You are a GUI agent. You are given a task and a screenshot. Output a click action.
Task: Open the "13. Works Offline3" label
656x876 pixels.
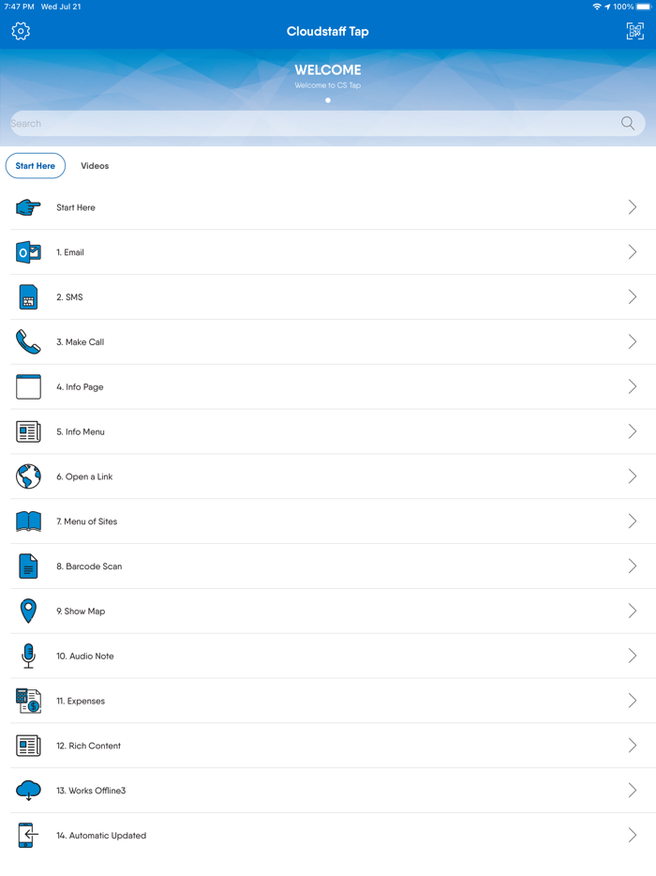tap(91, 791)
